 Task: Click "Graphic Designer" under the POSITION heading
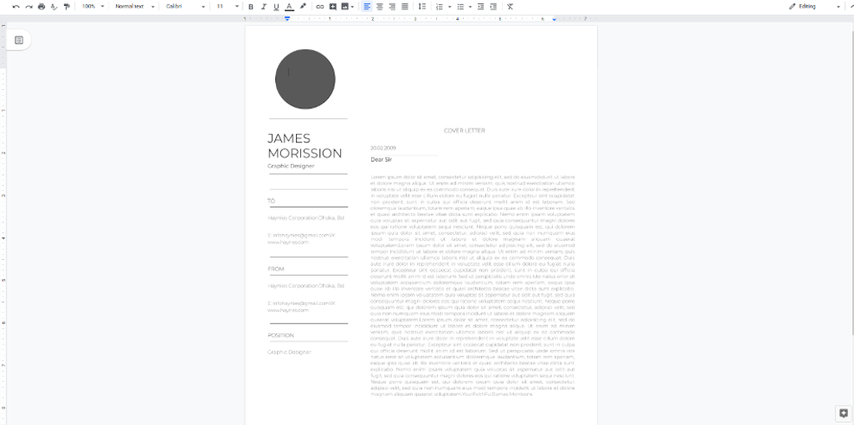point(289,352)
